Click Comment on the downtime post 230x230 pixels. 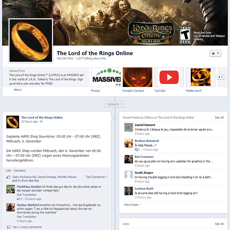click(x=20, y=171)
